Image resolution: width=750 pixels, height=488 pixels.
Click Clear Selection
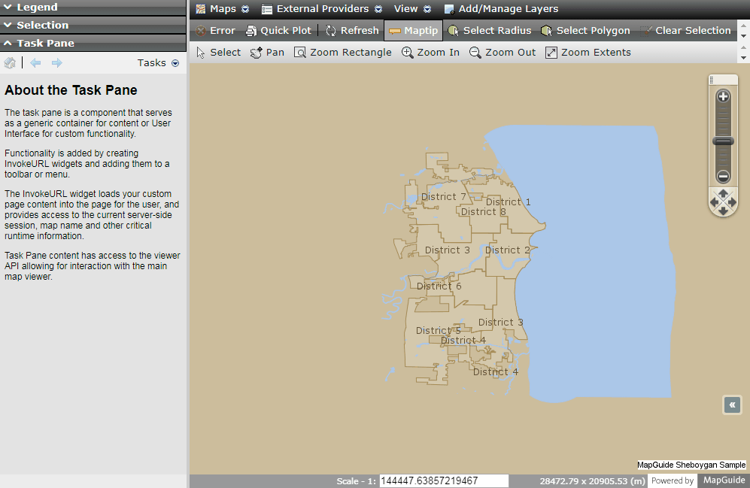point(685,31)
